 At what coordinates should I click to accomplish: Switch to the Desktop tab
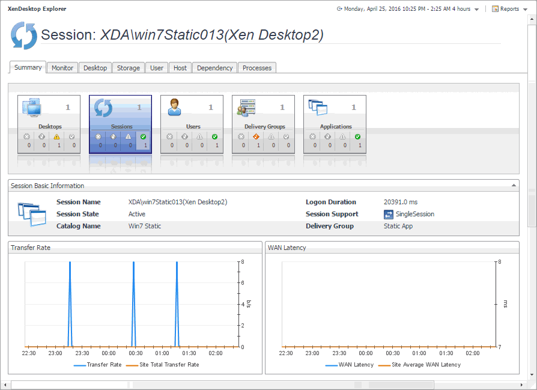click(x=96, y=68)
